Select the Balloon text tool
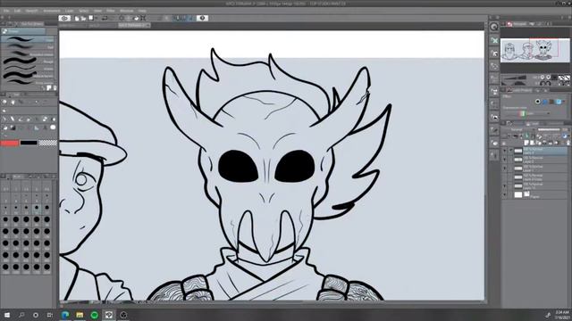The height and width of the screenshot is (321, 572). tap(53, 128)
